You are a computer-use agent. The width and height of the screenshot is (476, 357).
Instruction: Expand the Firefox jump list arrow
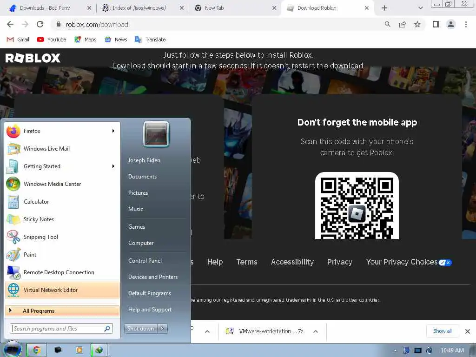click(x=113, y=131)
